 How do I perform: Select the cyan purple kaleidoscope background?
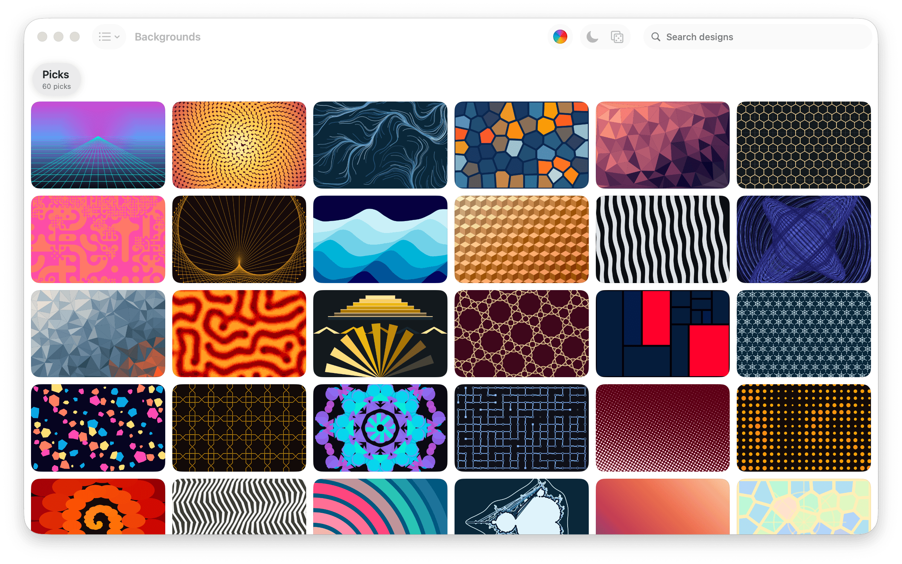pos(380,428)
